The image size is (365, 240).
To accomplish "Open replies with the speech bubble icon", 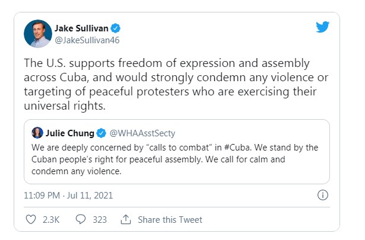I will (81, 219).
